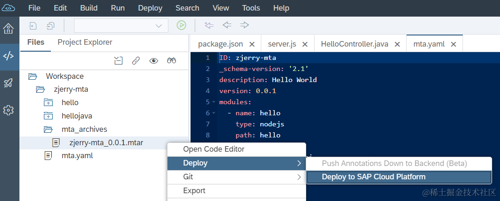Image resolution: width=500 pixels, height=201 pixels.
Task: Open the Preferences gear icon
Action: click(8, 110)
